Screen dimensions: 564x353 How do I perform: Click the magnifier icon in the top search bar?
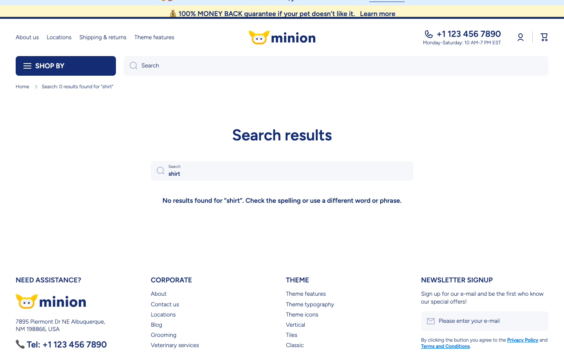click(134, 66)
